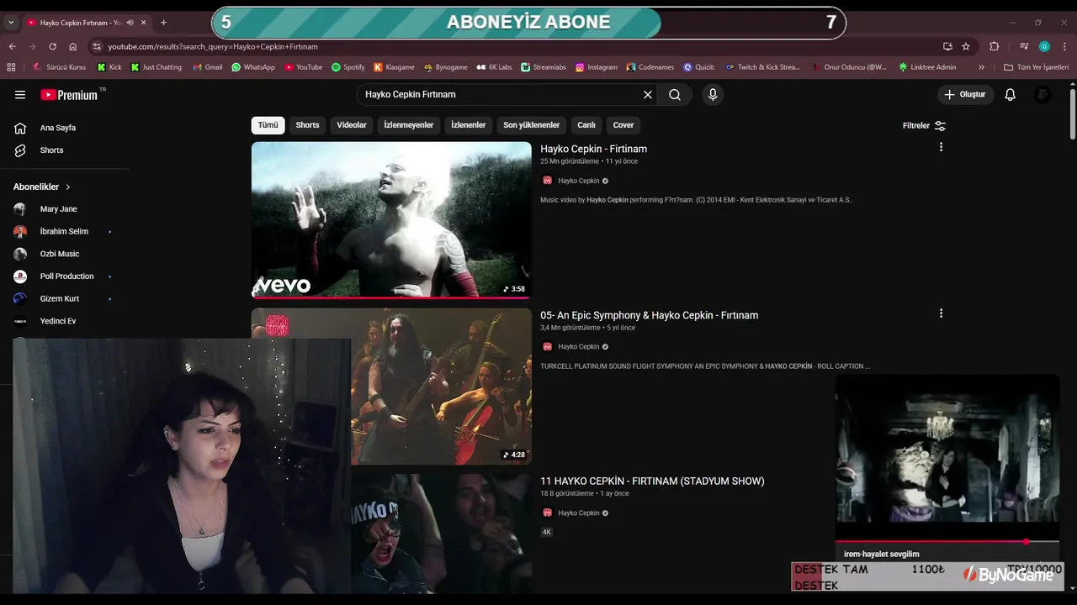
Task: Open a new browser tab
Action: [x=163, y=23]
